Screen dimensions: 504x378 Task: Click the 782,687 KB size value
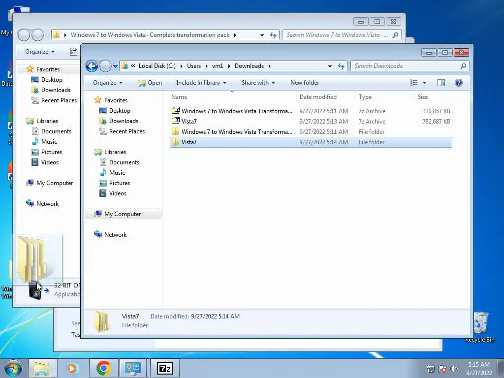click(x=436, y=122)
